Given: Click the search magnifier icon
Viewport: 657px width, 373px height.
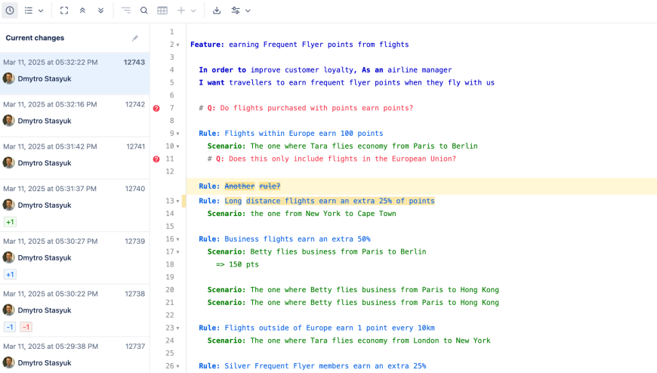Looking at the screenshot, I should pos(144,11).
